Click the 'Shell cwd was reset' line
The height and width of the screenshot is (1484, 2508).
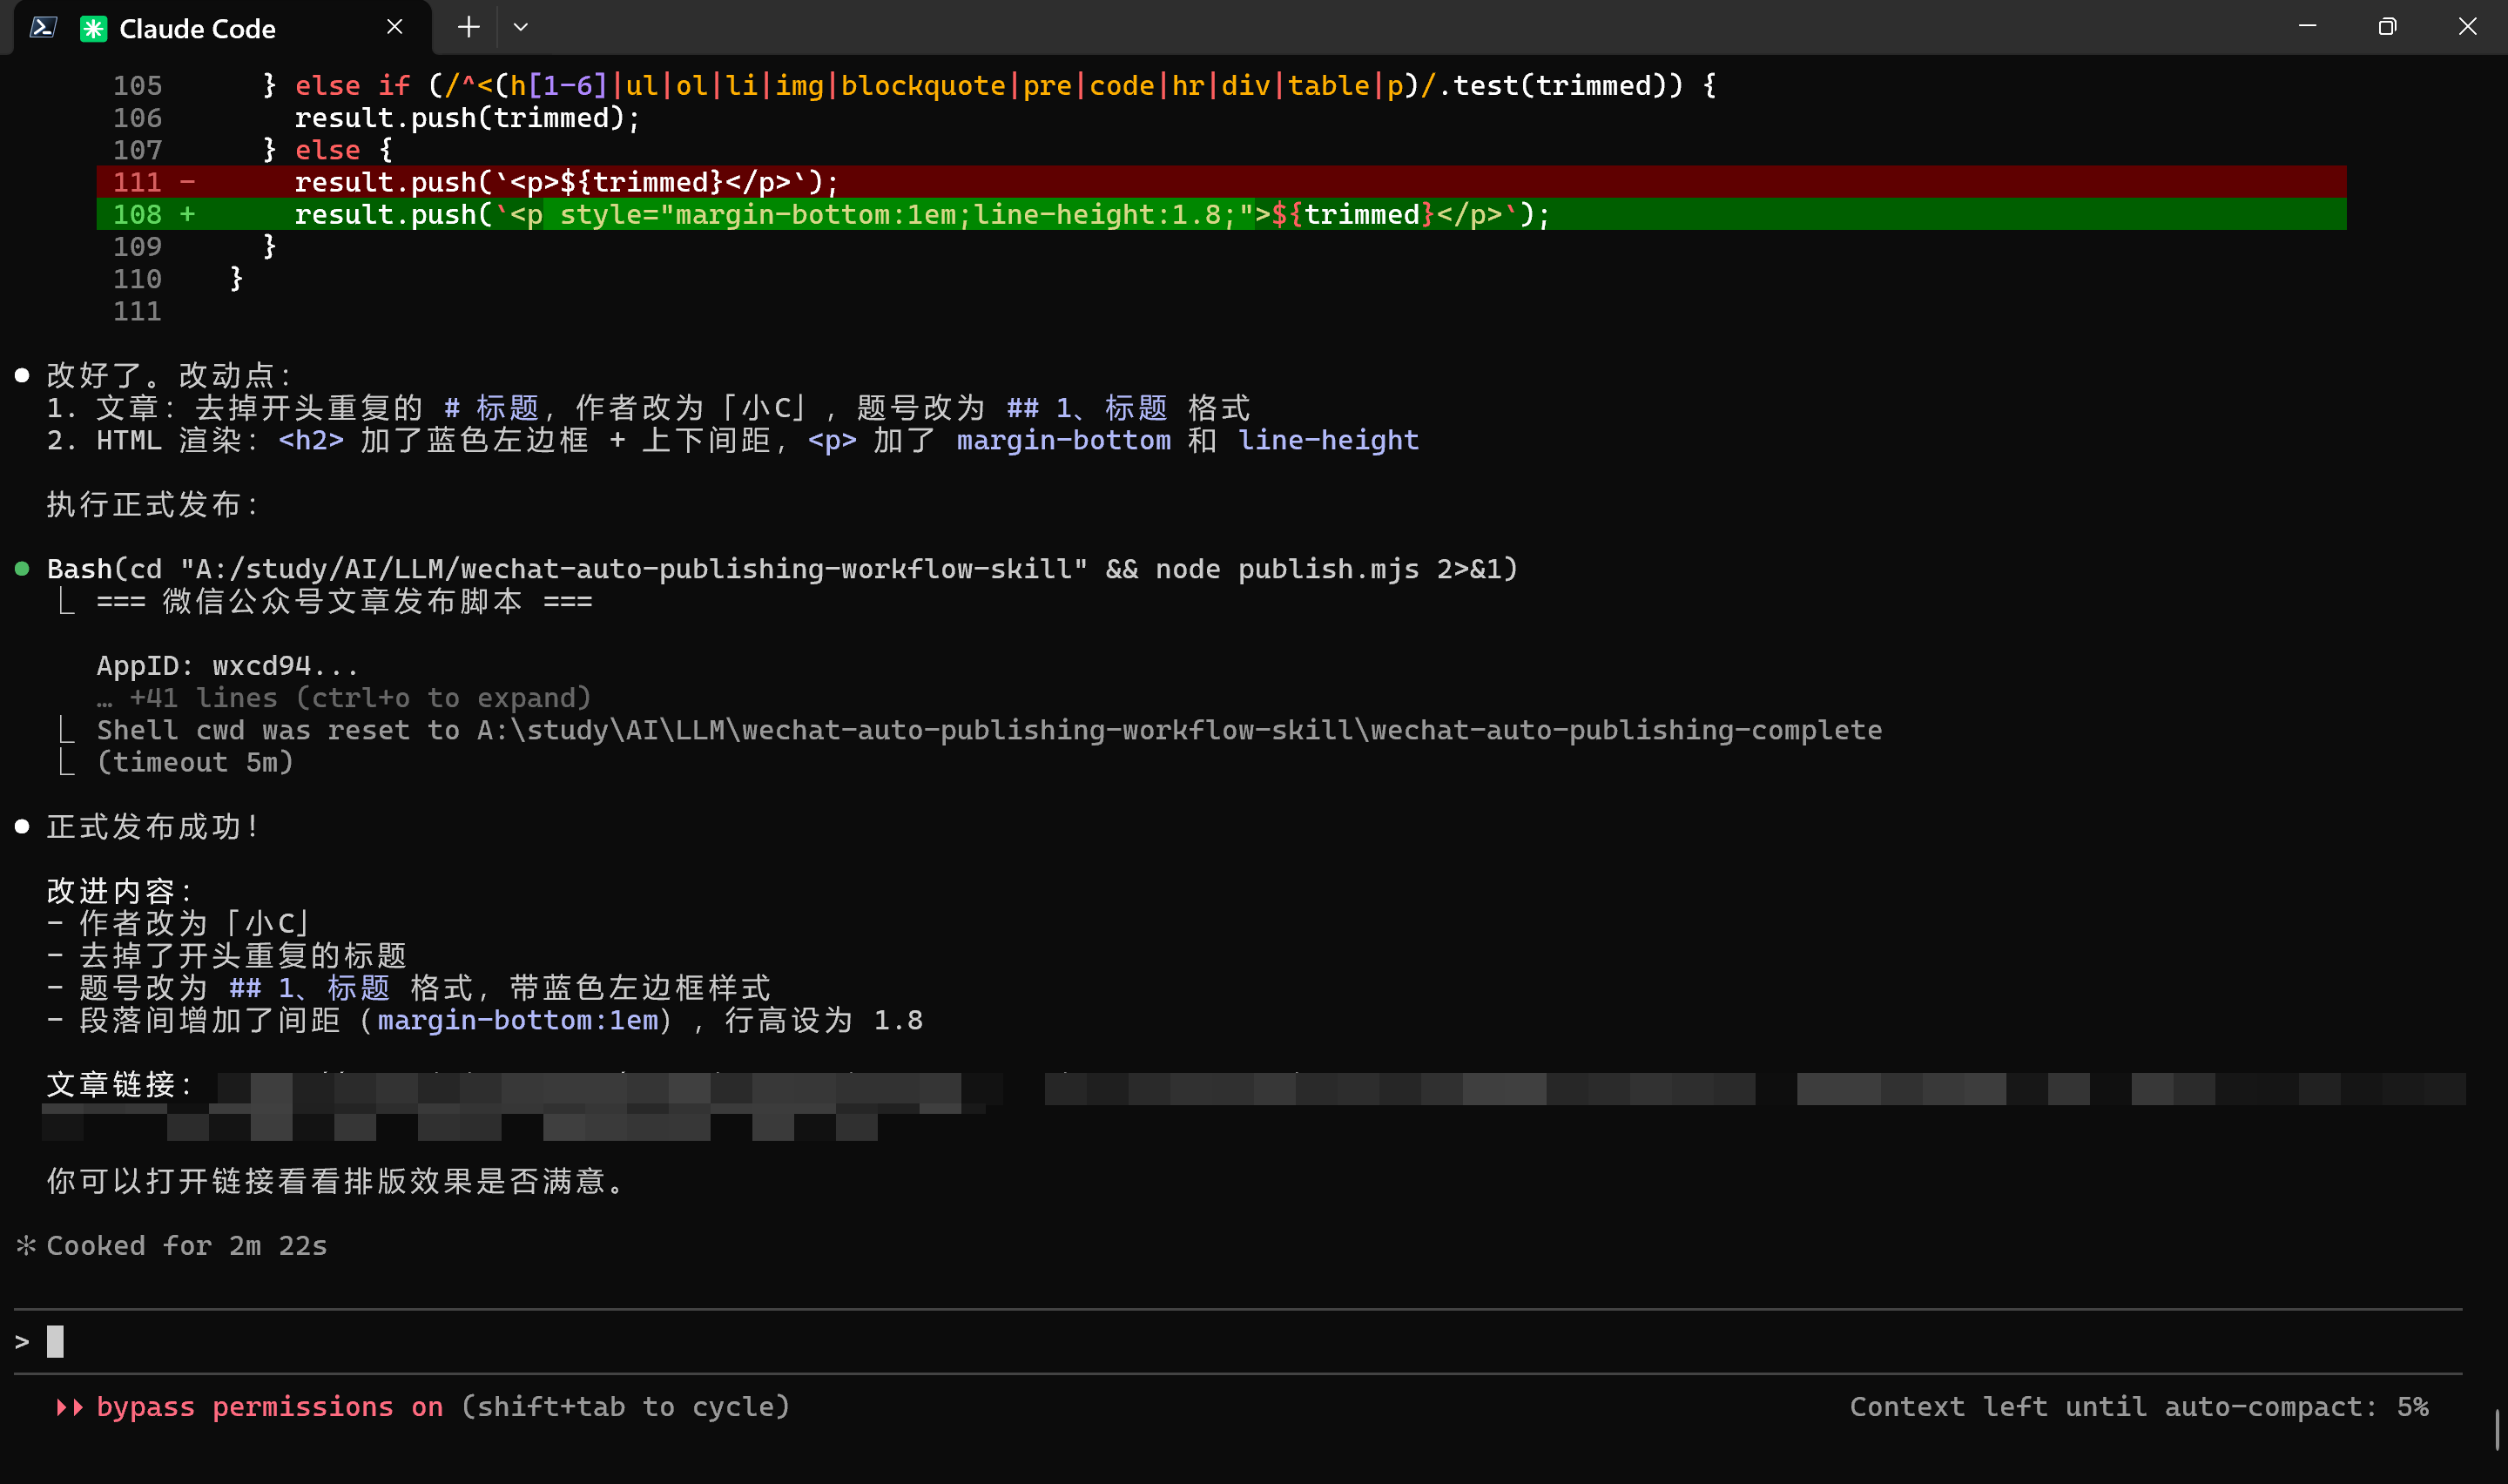[988, 730]
